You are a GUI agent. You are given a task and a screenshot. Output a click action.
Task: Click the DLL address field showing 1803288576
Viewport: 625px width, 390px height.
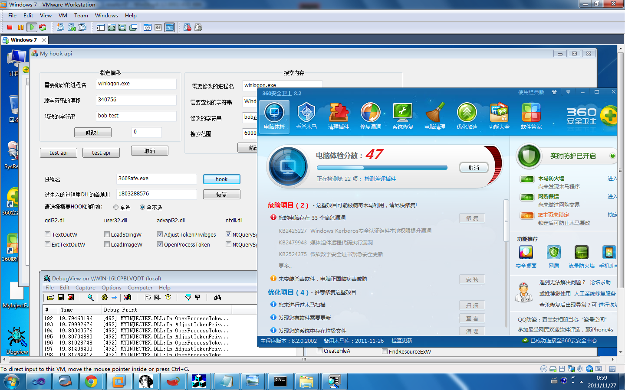157,194
